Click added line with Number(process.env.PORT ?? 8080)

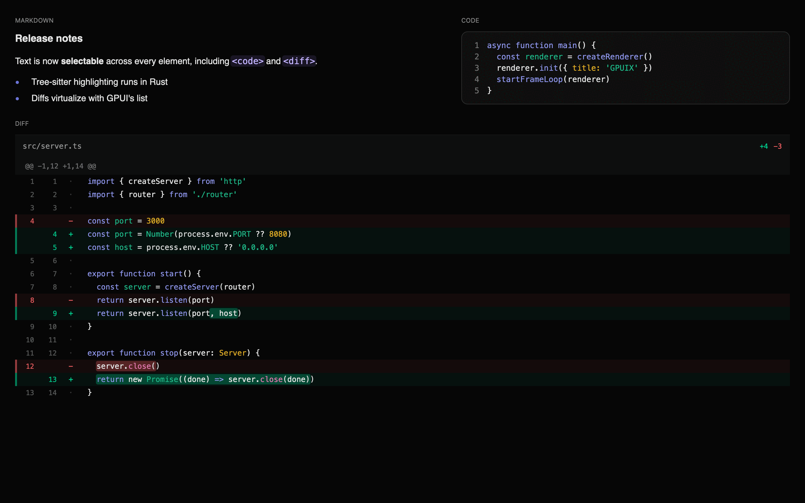coord(402,234)
